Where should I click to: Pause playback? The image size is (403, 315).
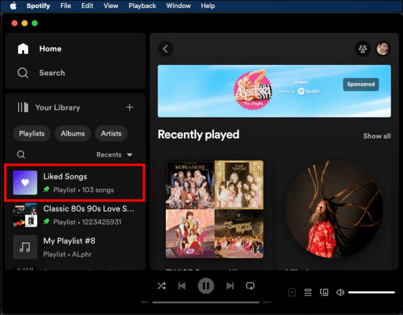coord(206,286)
